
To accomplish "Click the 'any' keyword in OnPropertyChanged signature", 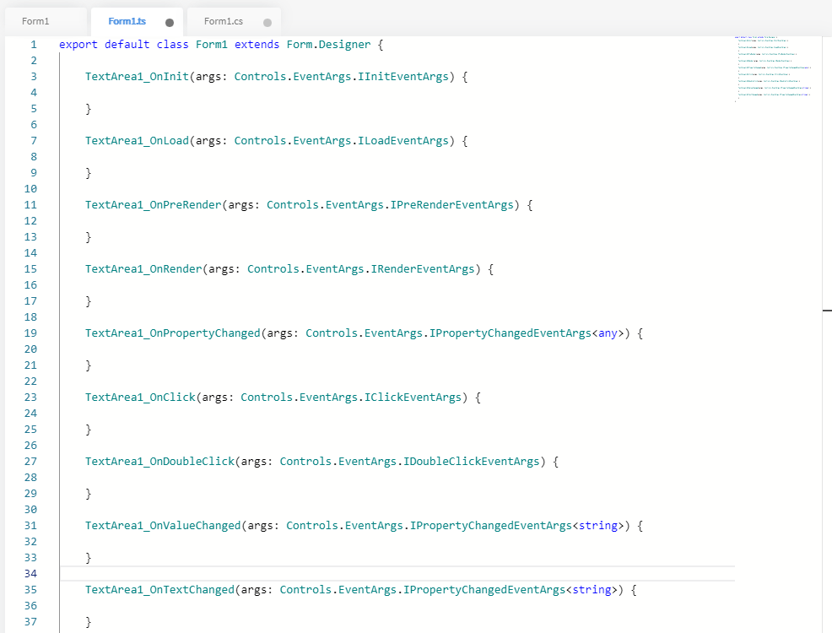I will 608,333.
